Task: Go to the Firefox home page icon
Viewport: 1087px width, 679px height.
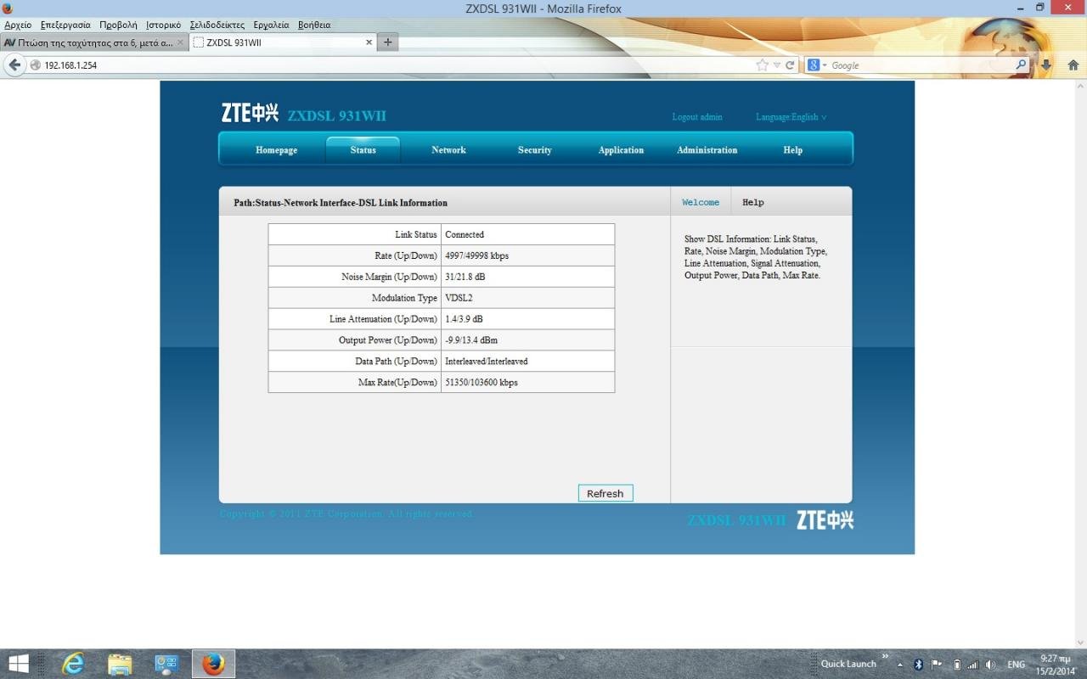Action: coord(1073,65)
